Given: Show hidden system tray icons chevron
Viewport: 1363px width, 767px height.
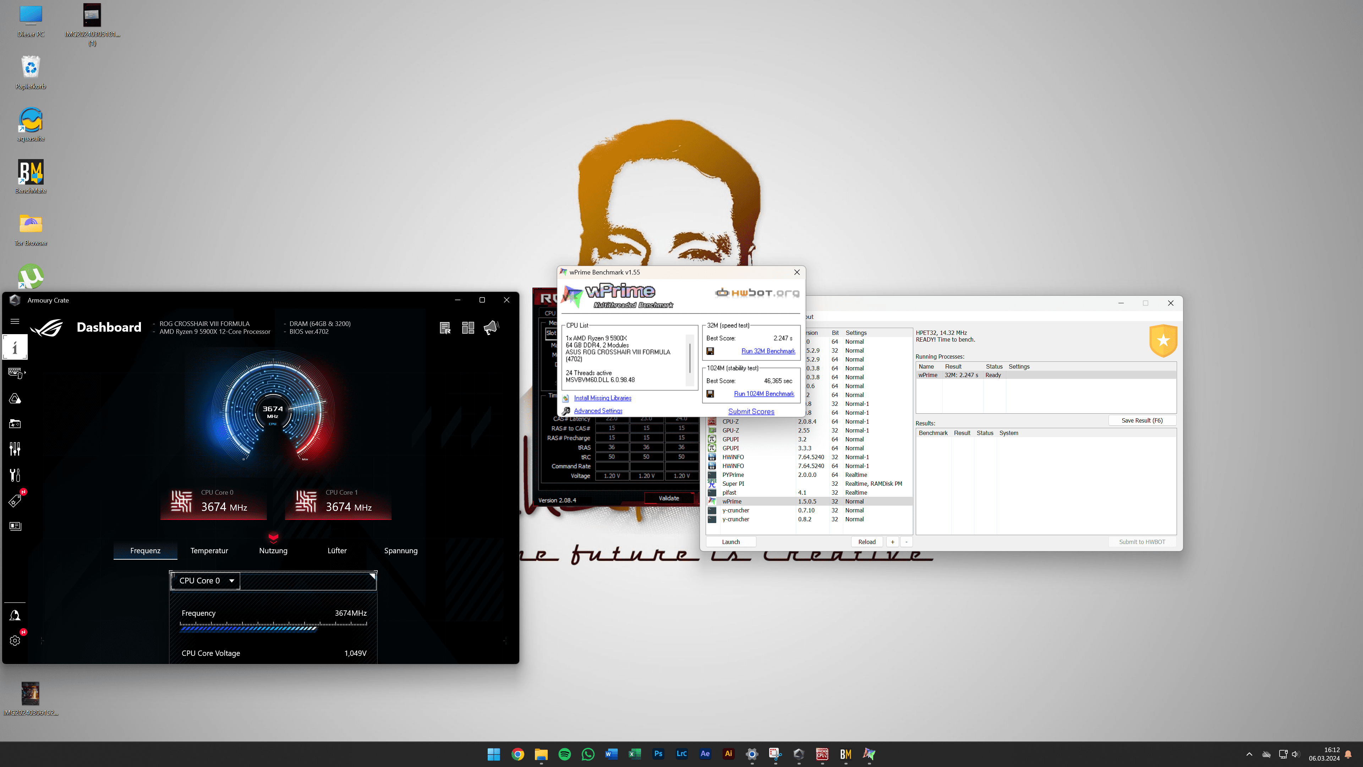Looking at the screenshot, I should pos(1249,754).
